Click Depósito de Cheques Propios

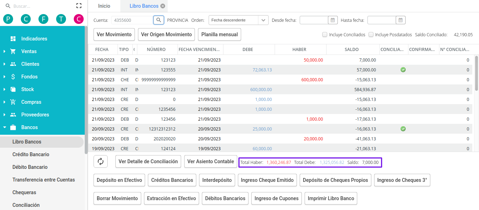click(x=335, y=180)
